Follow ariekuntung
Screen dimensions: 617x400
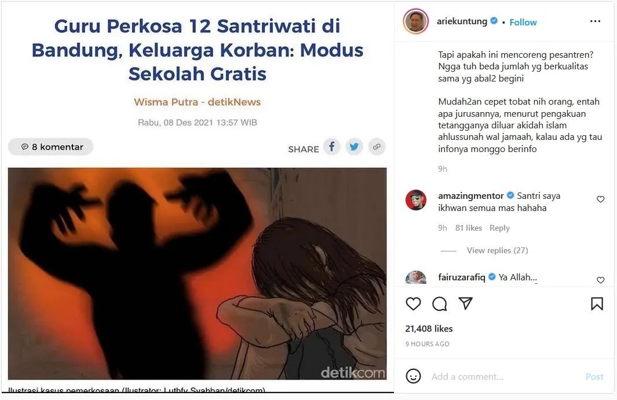tap(523, 23)
